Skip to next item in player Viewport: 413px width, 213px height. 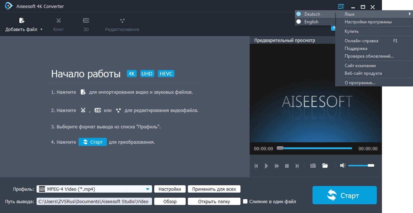(x=297, y=166)
